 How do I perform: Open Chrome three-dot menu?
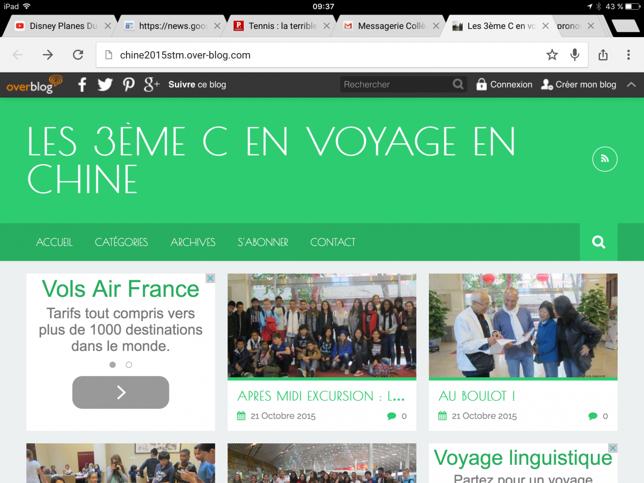(628, 55)
